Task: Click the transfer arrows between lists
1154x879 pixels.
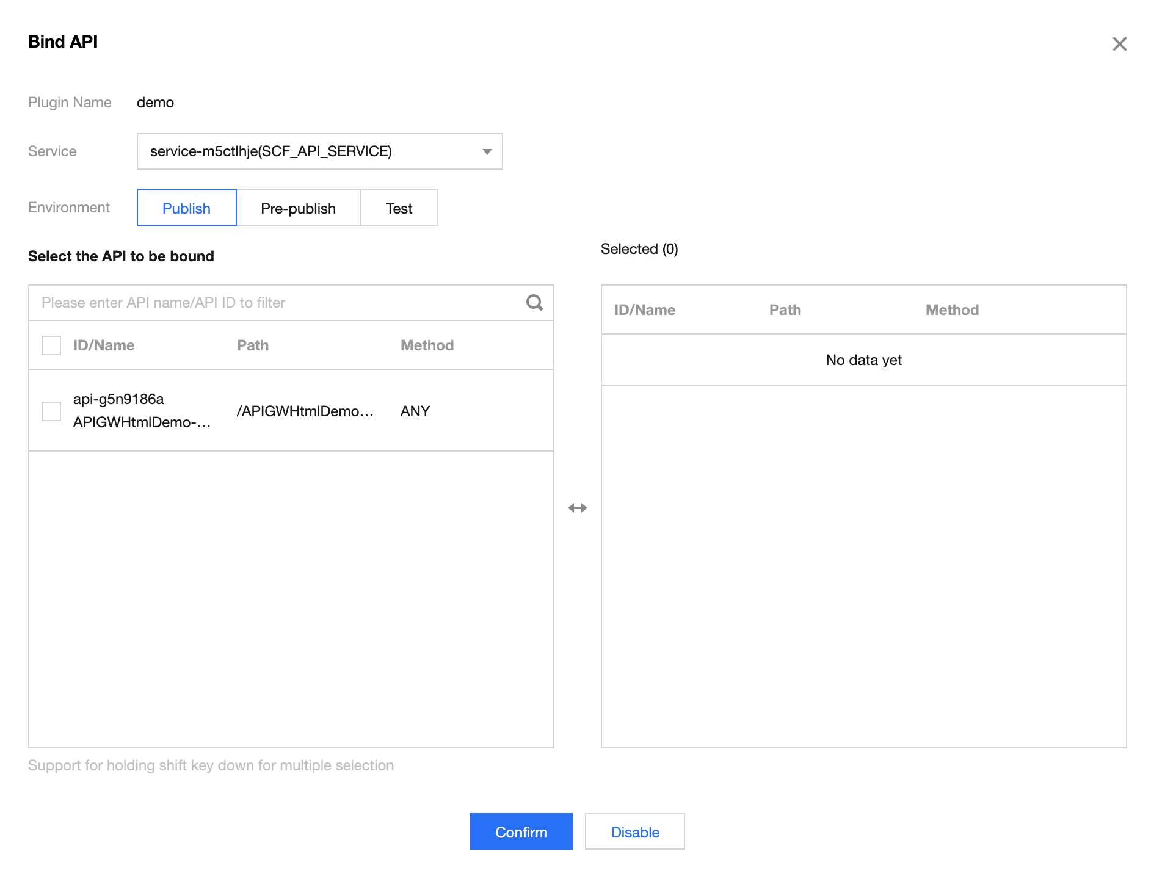Action: click(577, 508)
